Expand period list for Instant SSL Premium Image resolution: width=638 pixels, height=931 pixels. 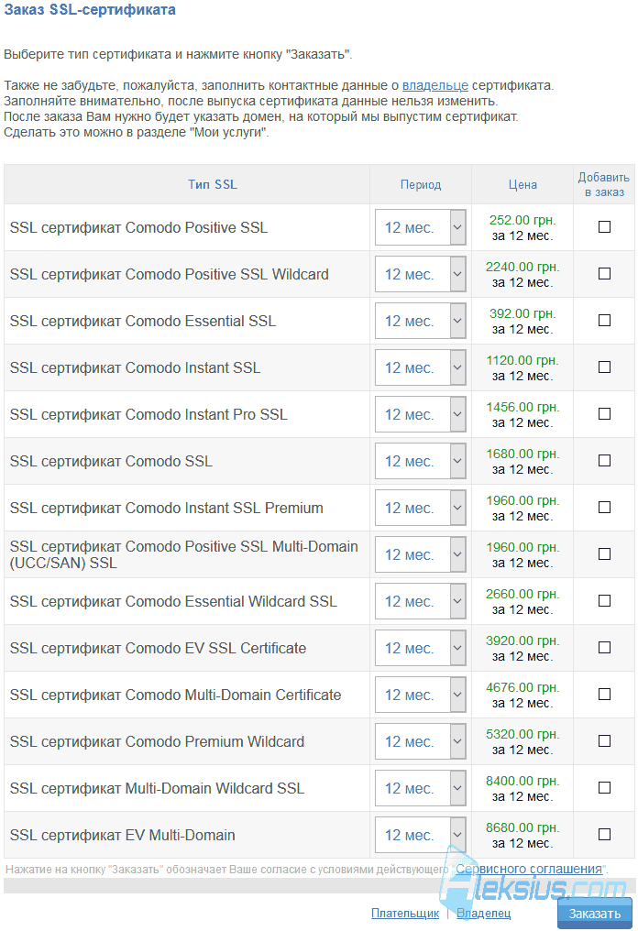click(x=421, y=509)
